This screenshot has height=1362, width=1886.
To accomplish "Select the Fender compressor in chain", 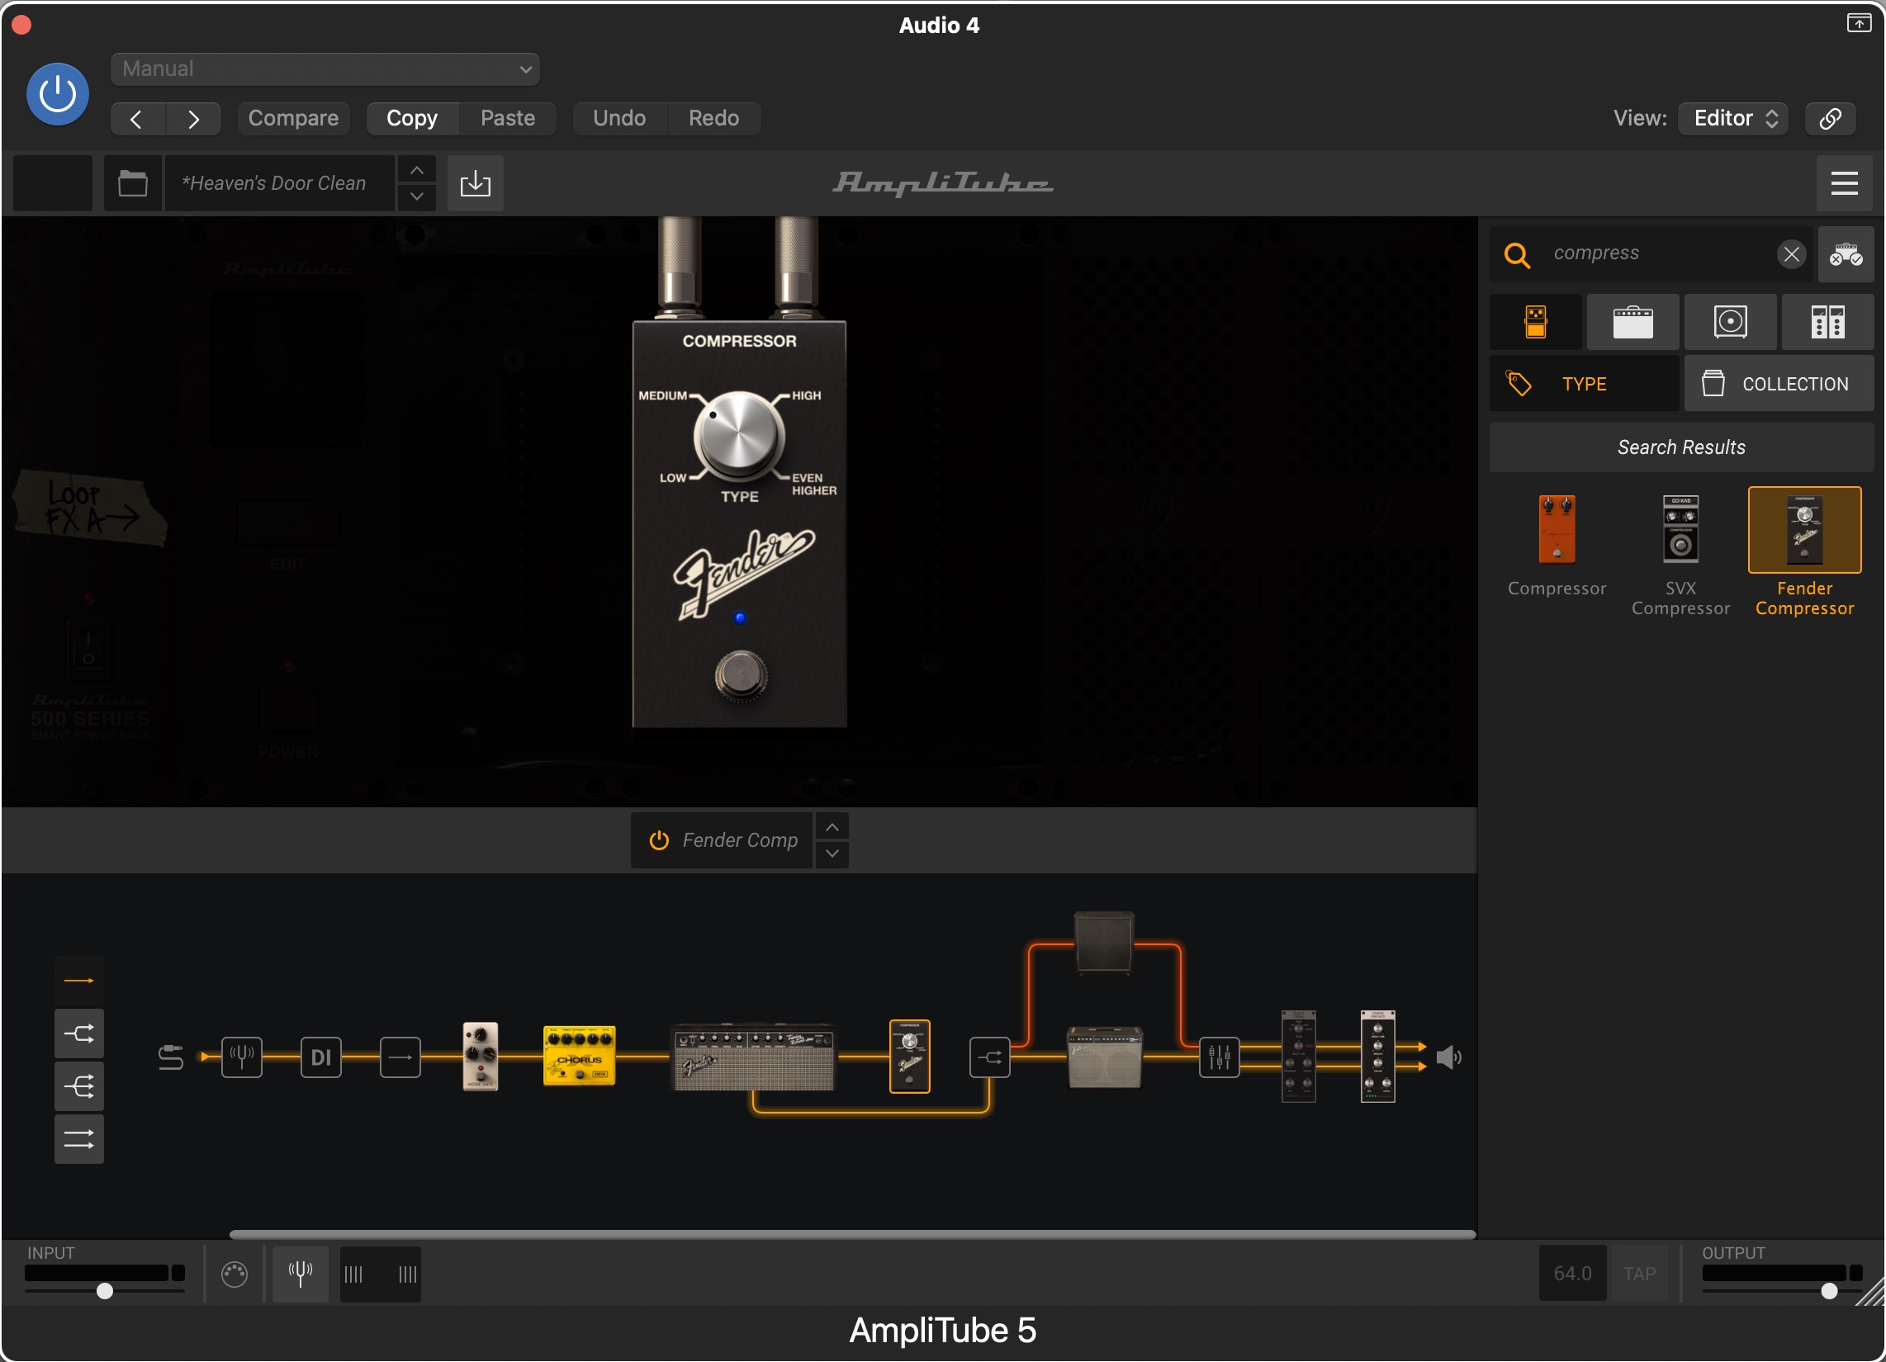I will coord(910,1056).
